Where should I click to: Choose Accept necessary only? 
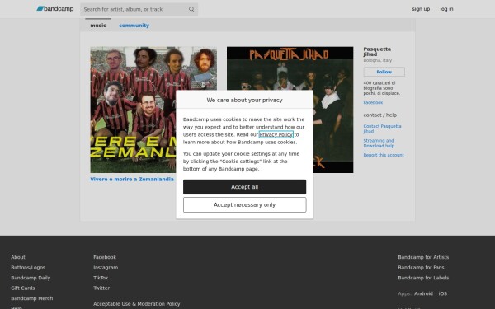point(244,205)
